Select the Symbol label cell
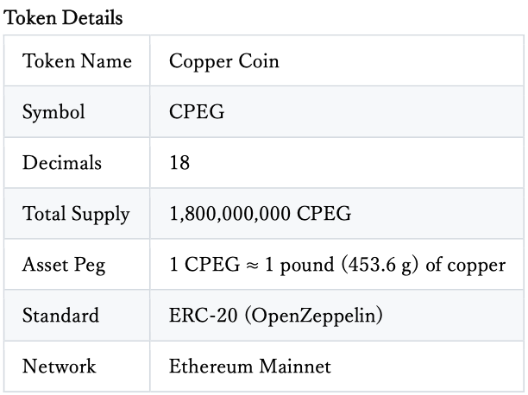The width and height of the screenshot is (528, 395). point(77,111)
